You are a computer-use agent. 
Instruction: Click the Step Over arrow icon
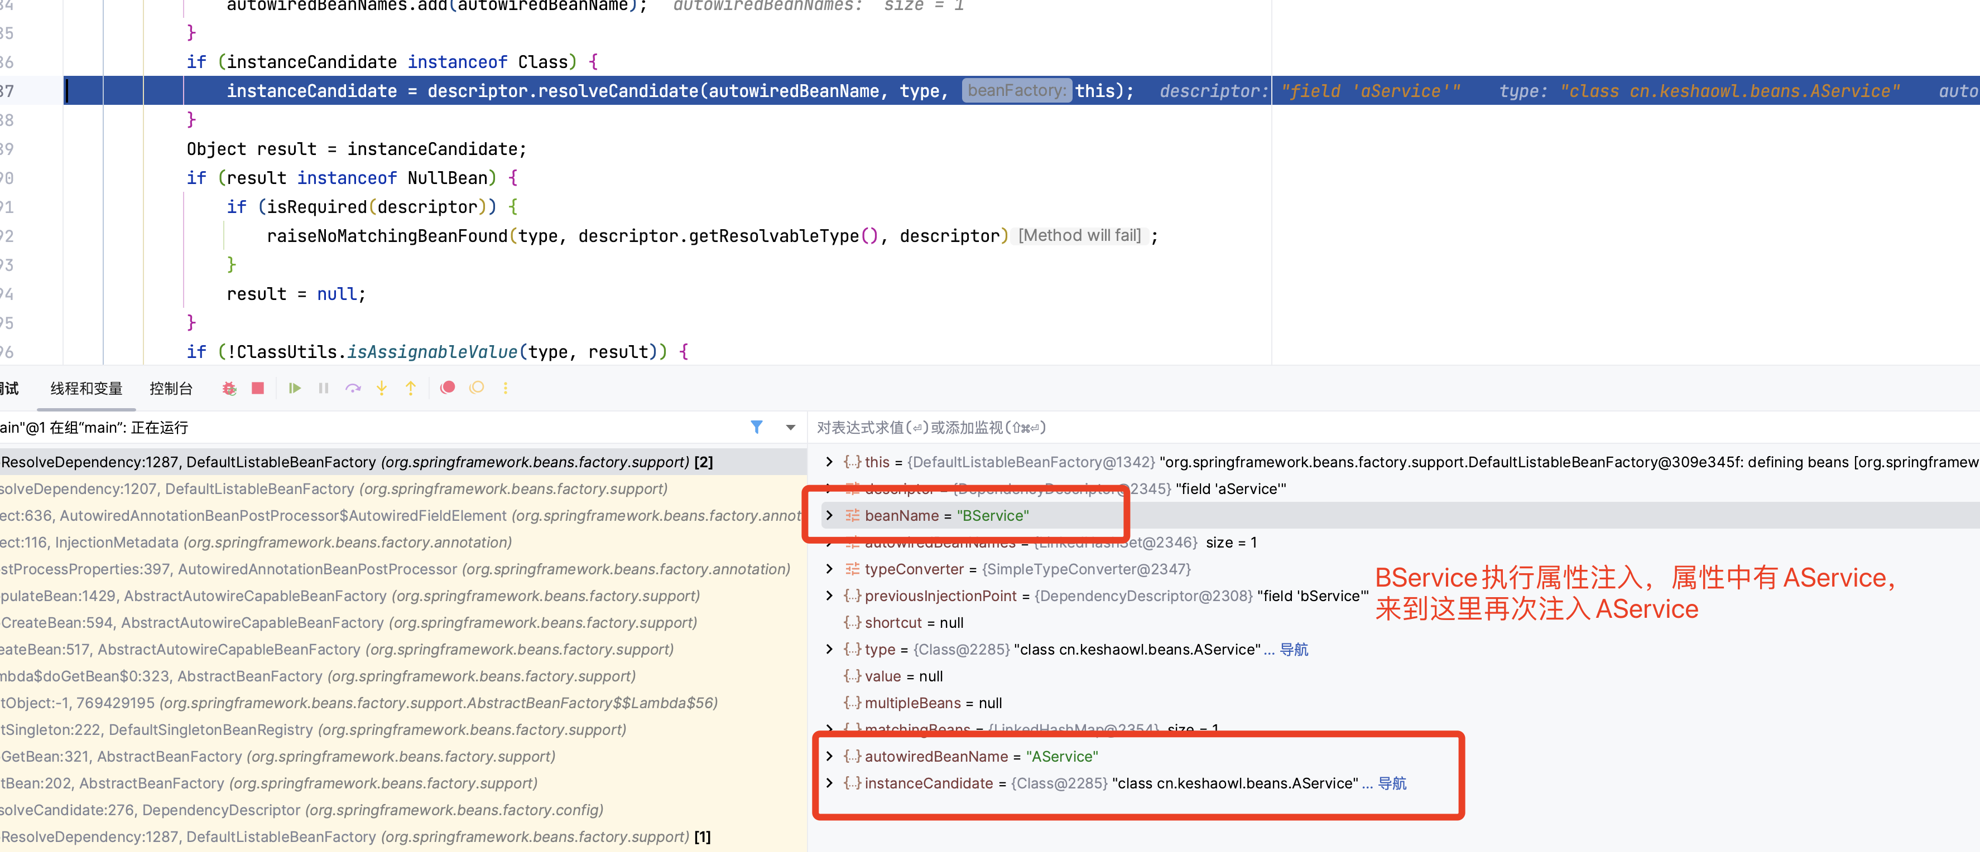click(353, 389)
